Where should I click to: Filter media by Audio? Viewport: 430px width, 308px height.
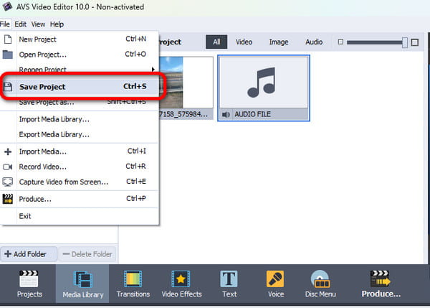click(314, 42)
